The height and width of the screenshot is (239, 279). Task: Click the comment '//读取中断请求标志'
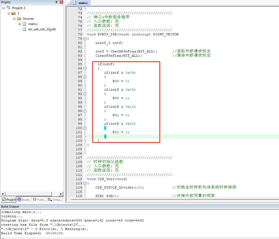click(x=192, y=51)
